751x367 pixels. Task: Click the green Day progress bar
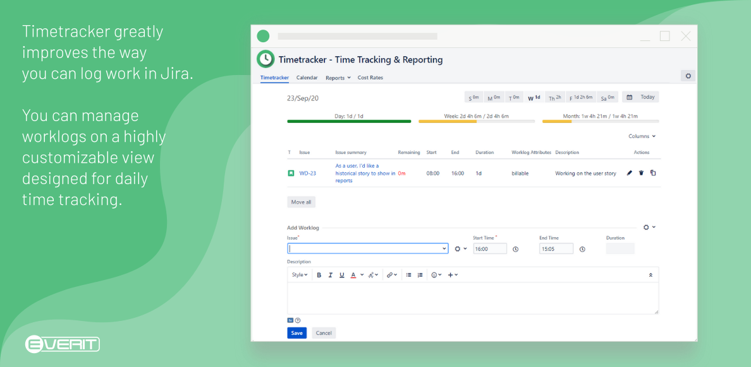click(349, 121)
